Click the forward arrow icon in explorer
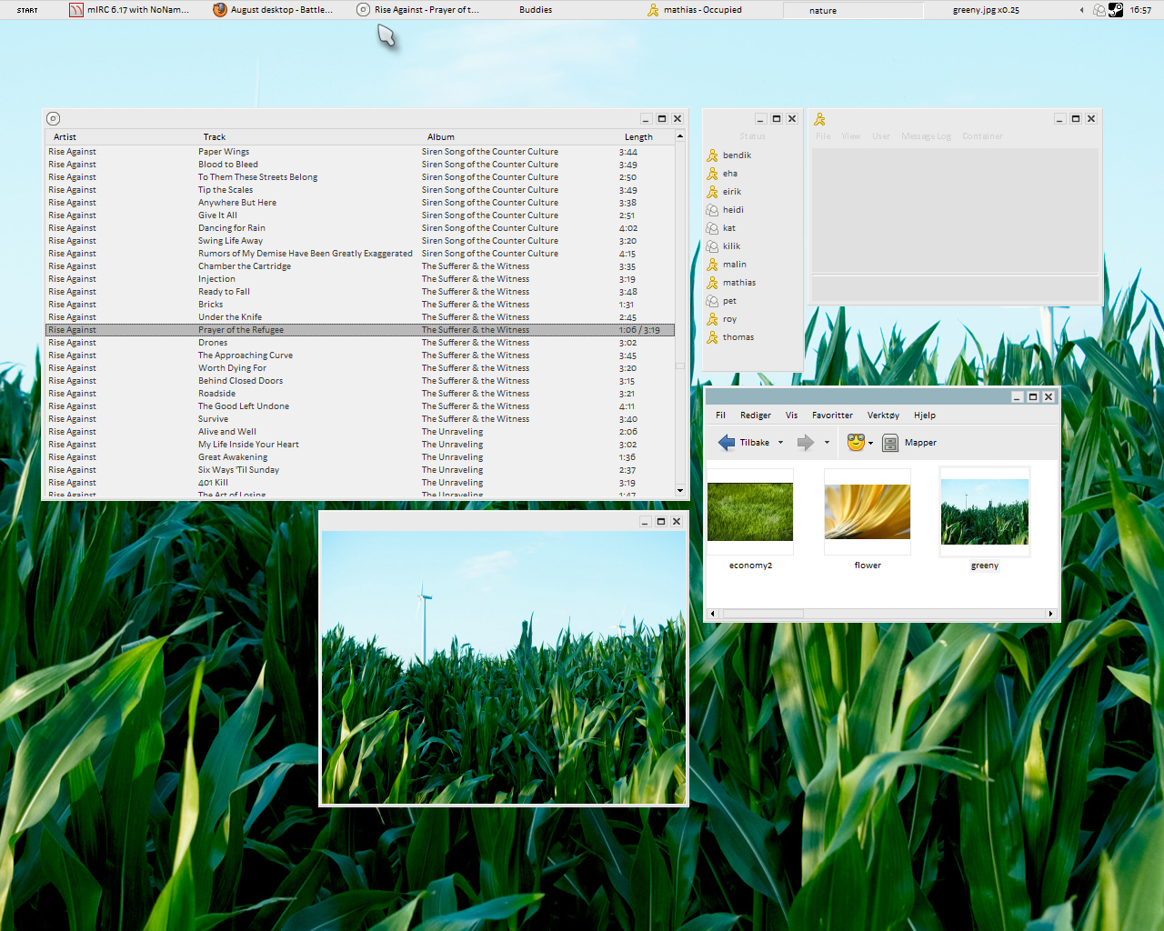 (x=805, y=443)
